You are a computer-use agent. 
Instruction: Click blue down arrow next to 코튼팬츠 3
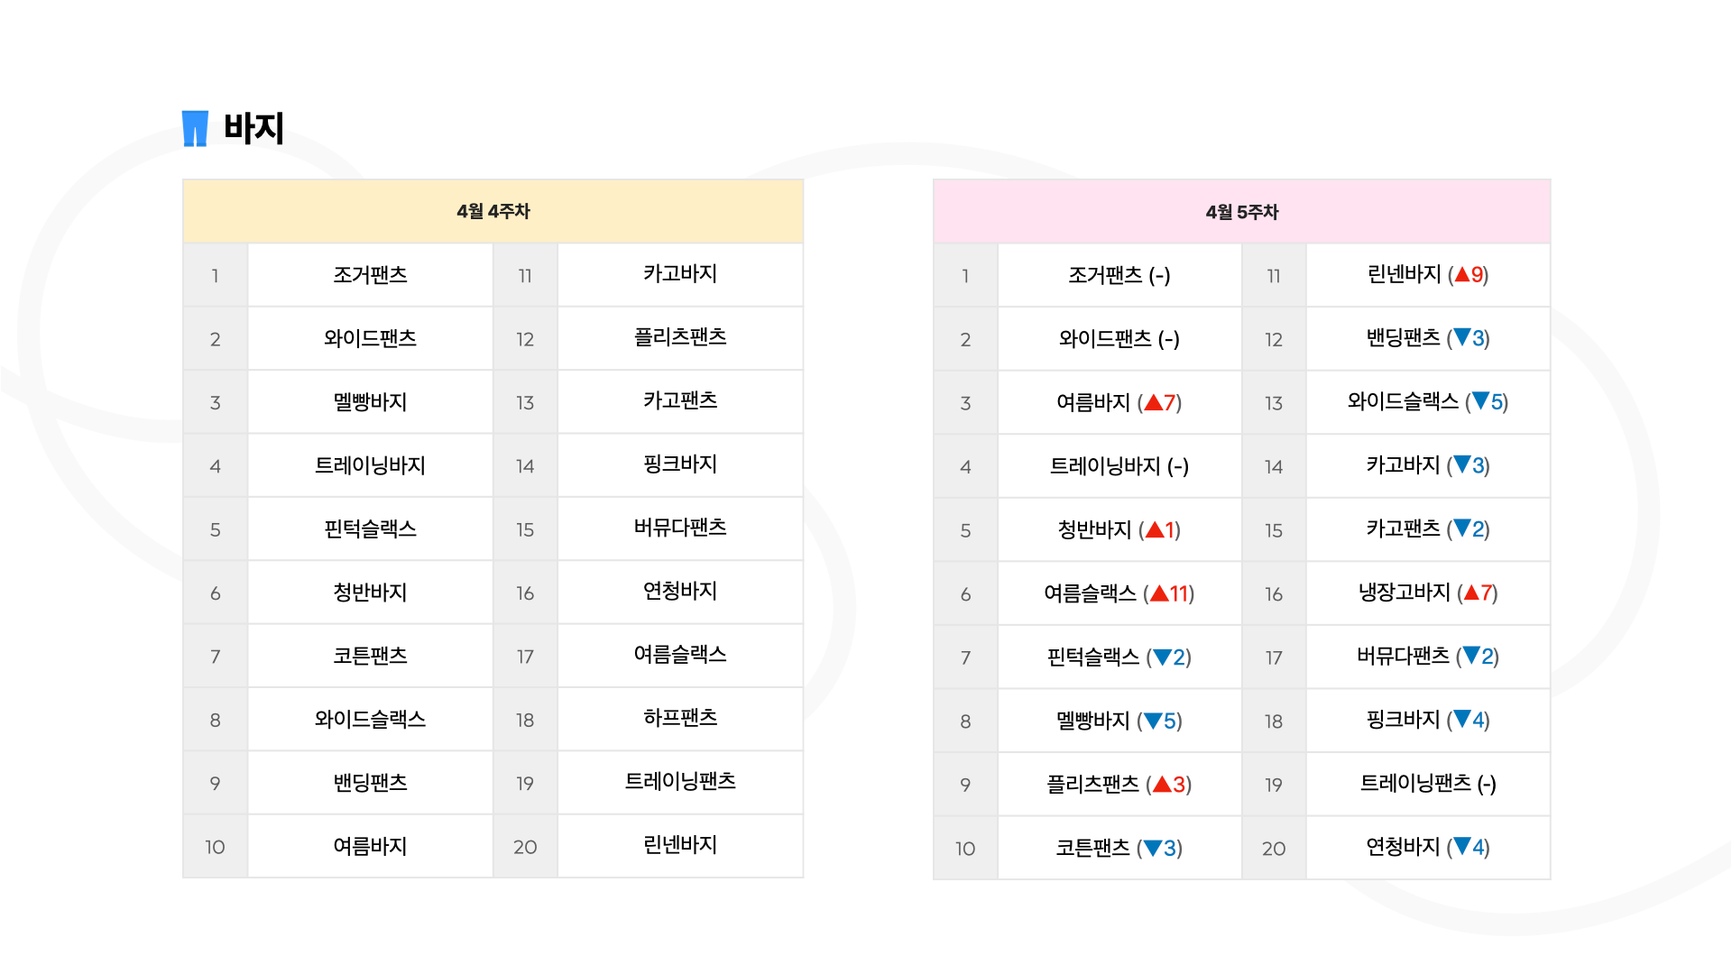coord(1153,848)
